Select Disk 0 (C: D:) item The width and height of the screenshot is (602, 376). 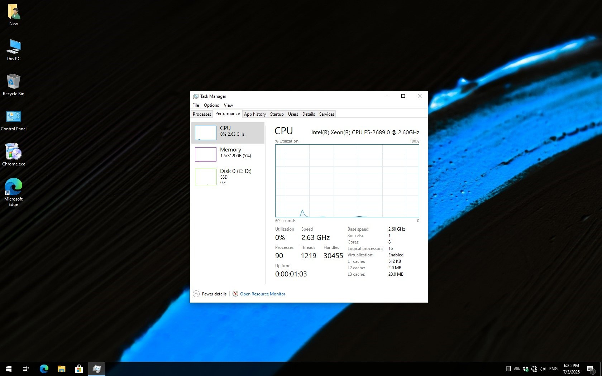(x=228, y=177)
